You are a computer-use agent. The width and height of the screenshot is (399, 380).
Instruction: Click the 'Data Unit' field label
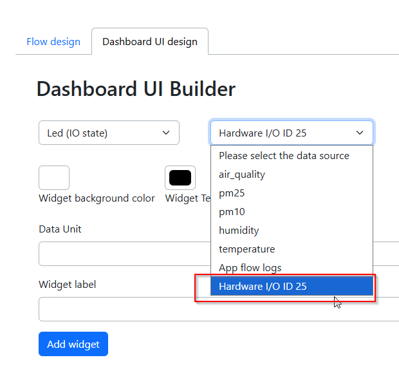[x=60, y=229]
